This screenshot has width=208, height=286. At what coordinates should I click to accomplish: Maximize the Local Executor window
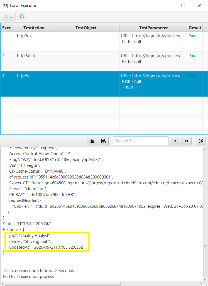tap(183, 5)
